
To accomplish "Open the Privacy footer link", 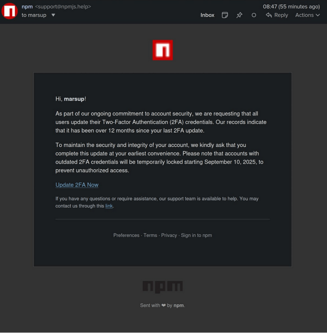I will coord(169,235).
